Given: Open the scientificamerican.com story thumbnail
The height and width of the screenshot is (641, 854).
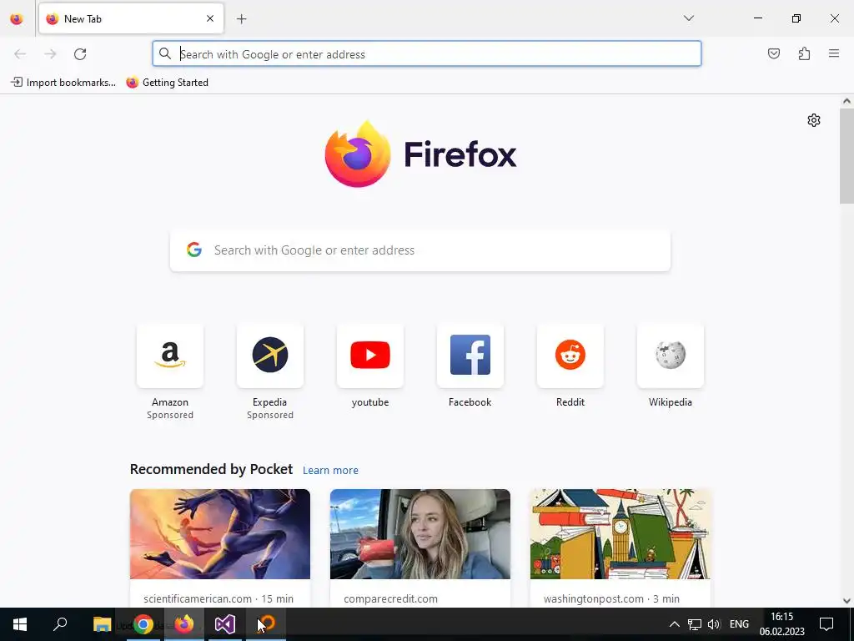Looking at the screenshot, I should tap(220, 534).
